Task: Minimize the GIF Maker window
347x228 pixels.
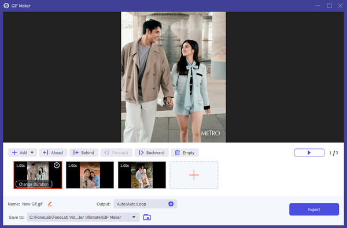Action: coord(318,6)
